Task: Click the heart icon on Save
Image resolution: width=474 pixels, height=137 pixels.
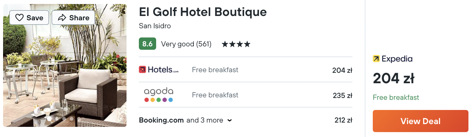Action: pyautogui.click(x=19, y=18)
